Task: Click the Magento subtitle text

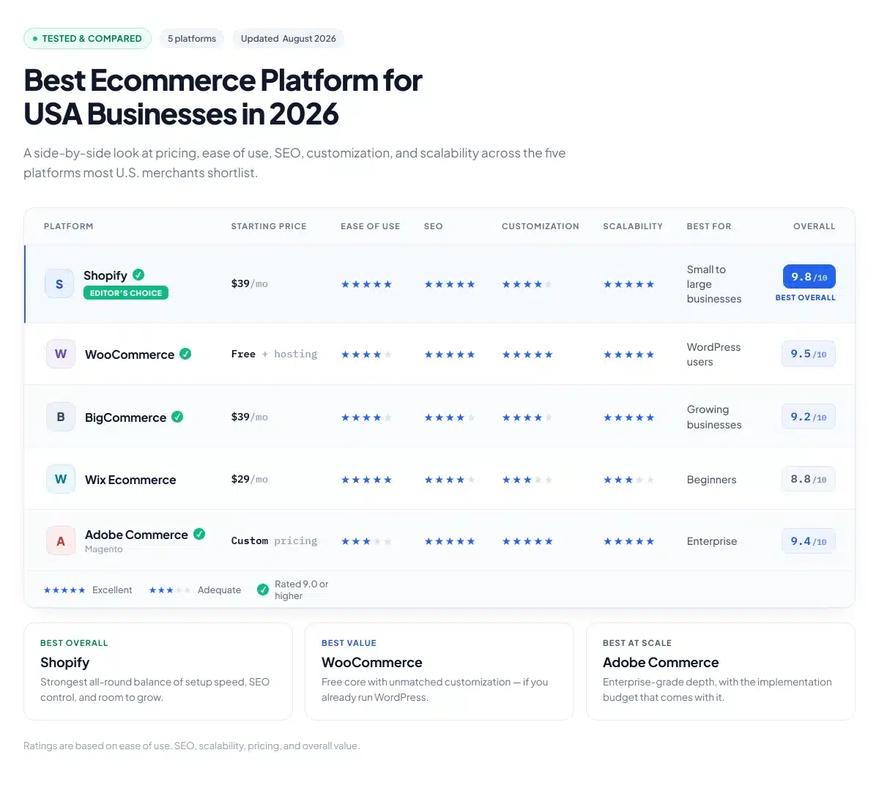Action: tap(104, 549)
